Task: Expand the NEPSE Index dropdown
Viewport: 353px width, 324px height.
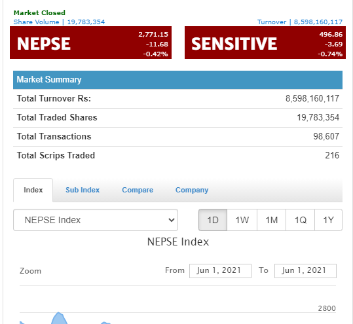Action: pos(96,220)
